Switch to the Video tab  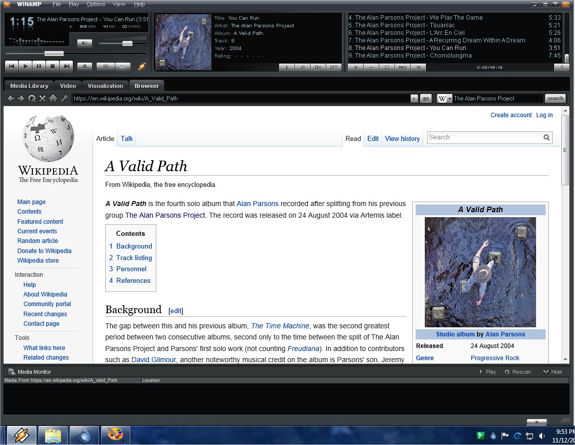point(68,86)
